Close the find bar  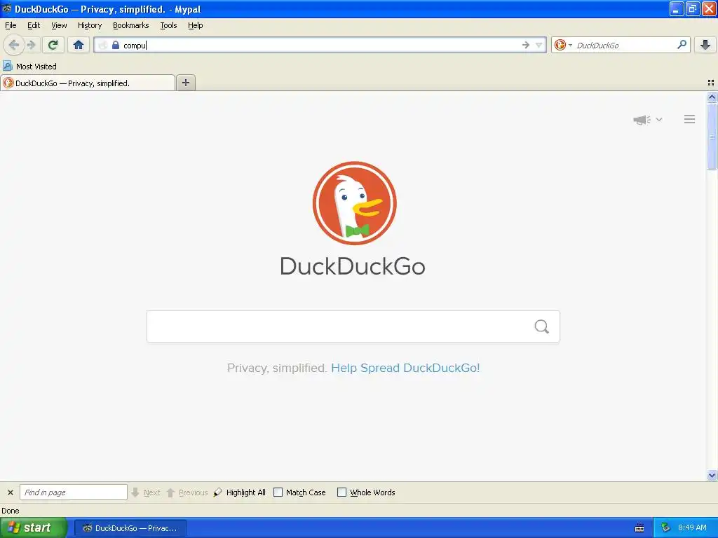(10, 492)
